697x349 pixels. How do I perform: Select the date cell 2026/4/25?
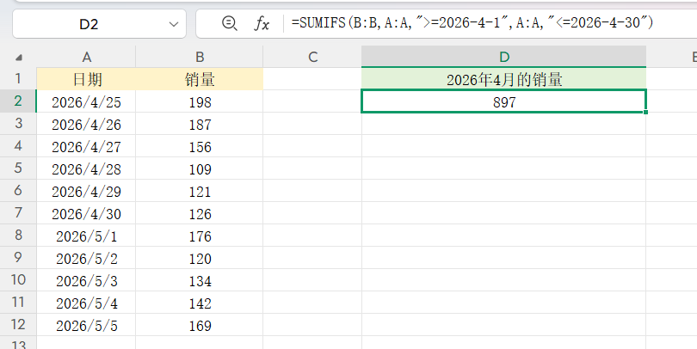[86, 101]
